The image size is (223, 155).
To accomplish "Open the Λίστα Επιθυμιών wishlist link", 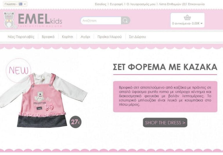I will (x=172, y=4).
